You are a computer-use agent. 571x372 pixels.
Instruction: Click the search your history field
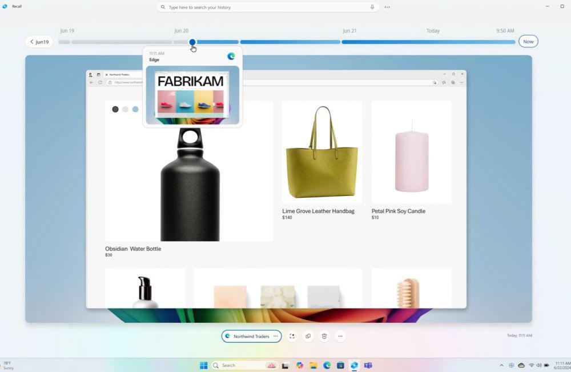pyautogui.click(x=268, y=7)
